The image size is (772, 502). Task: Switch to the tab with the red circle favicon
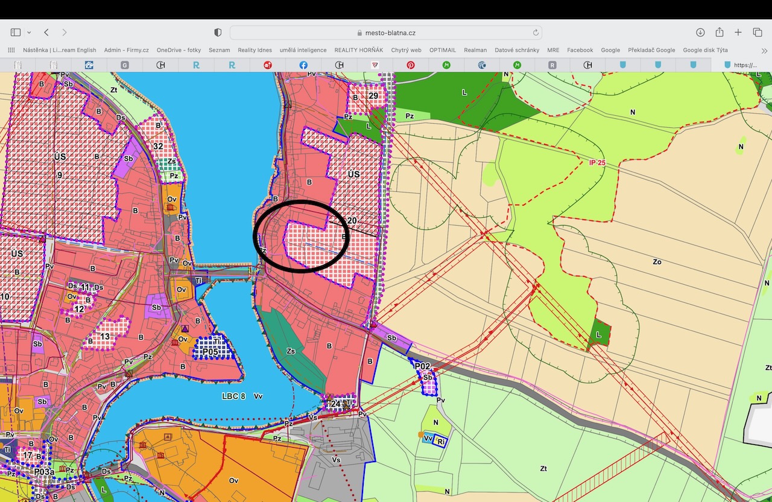click(267, 65)
